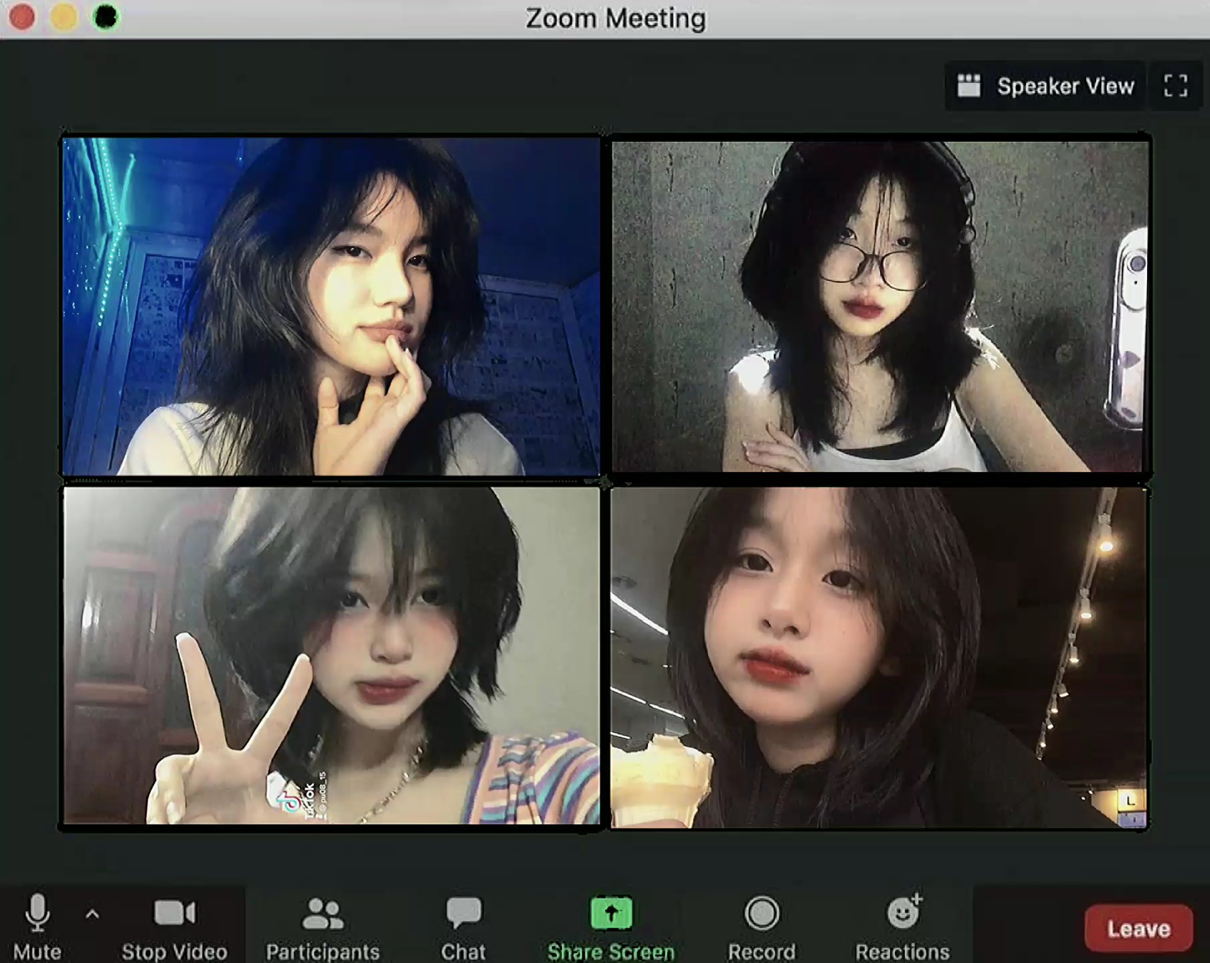The image size is (1210, 963).
Task: Open the Participants panel
Action: (x=323, y=926)
